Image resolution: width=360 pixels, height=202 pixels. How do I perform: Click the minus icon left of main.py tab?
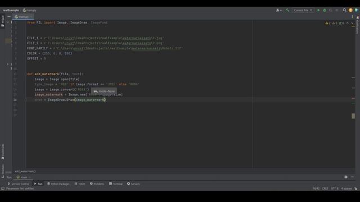pos(9,17)
